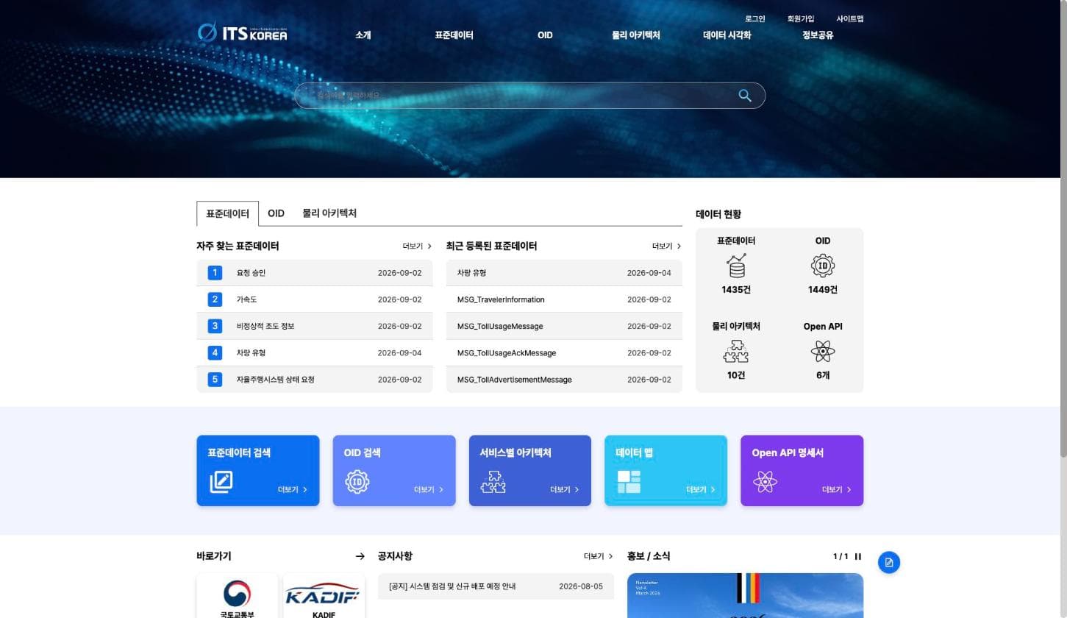Viewport: 1067px width, 618px height.
Task: Click the grid icon on 데이터 맵 card
Action: point(629,482)
